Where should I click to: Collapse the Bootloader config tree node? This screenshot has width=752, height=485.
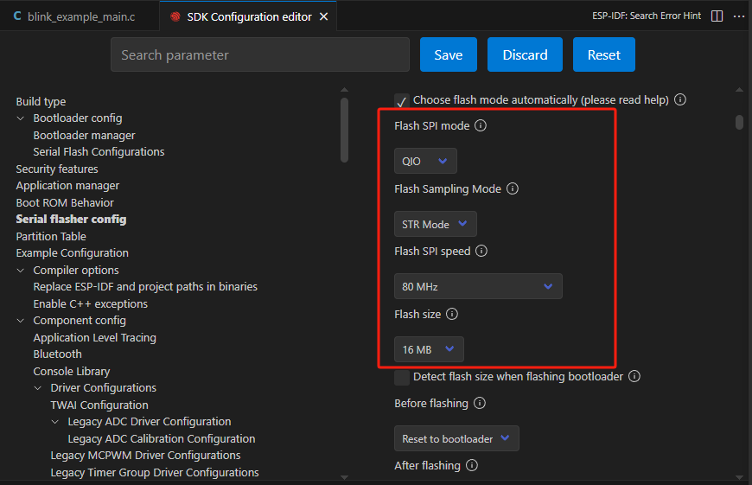click(x=21, y=118)
